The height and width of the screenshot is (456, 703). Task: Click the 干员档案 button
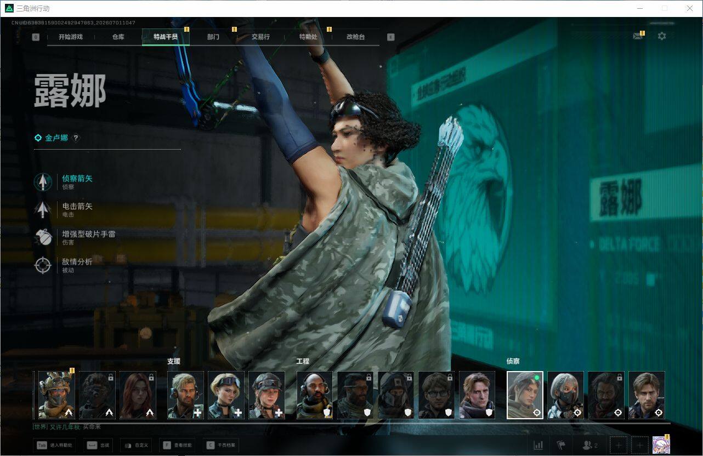pos(221,445)
